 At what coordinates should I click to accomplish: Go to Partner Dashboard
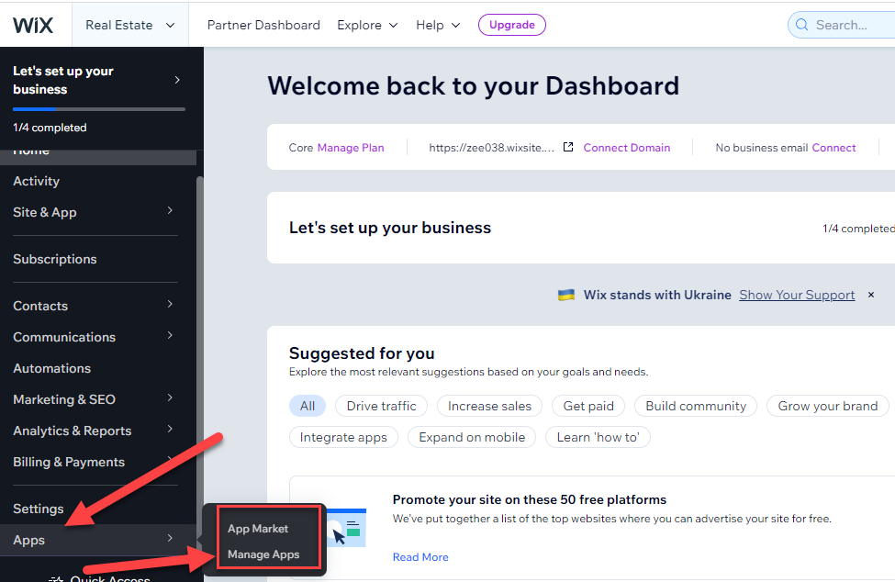(263, 25)
